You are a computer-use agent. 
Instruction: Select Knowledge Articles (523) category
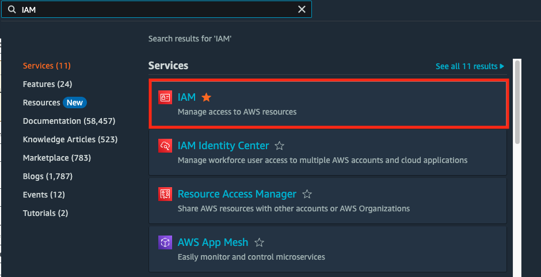click(70, 139)
